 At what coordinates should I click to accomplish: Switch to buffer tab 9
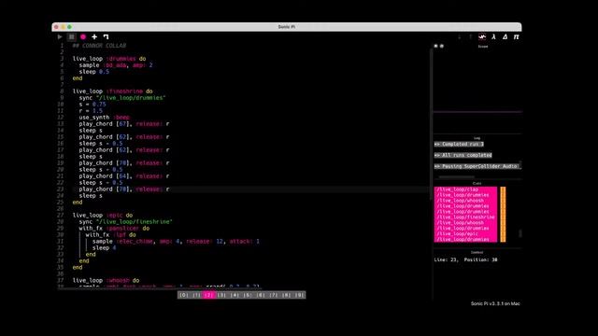pyautogui.click(x=299, y=295)
